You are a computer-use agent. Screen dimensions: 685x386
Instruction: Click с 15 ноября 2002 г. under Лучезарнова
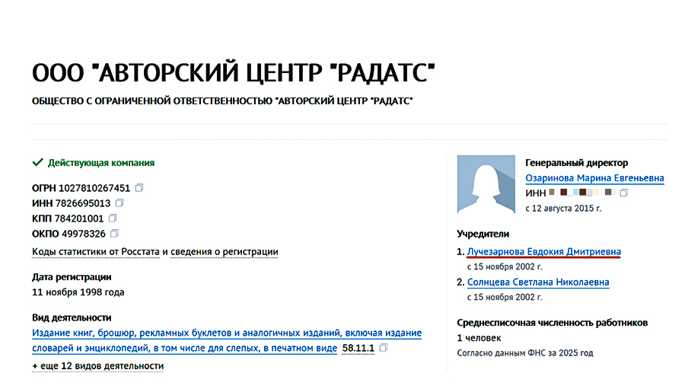coord(505,266)
